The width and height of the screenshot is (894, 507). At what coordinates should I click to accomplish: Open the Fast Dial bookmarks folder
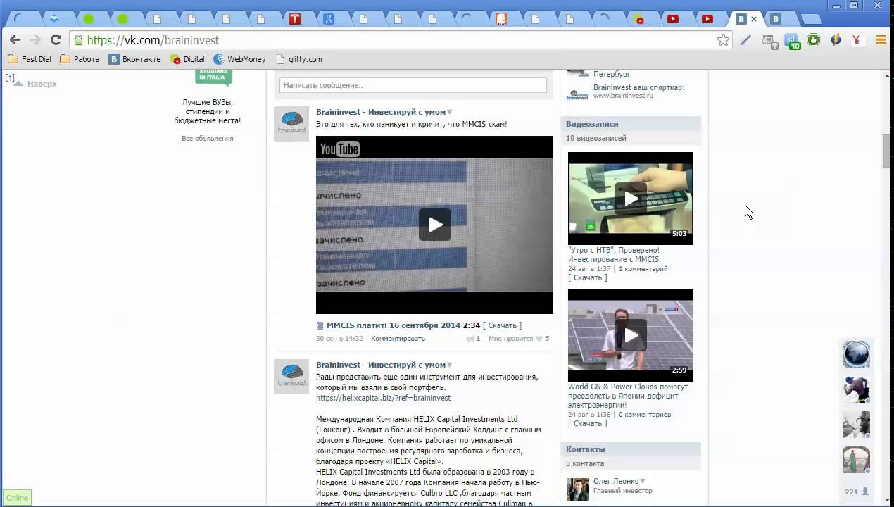coord(29,59)
